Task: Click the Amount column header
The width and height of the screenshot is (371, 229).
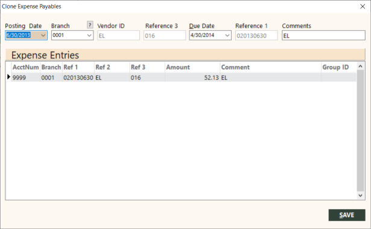Action: point(192,67)
